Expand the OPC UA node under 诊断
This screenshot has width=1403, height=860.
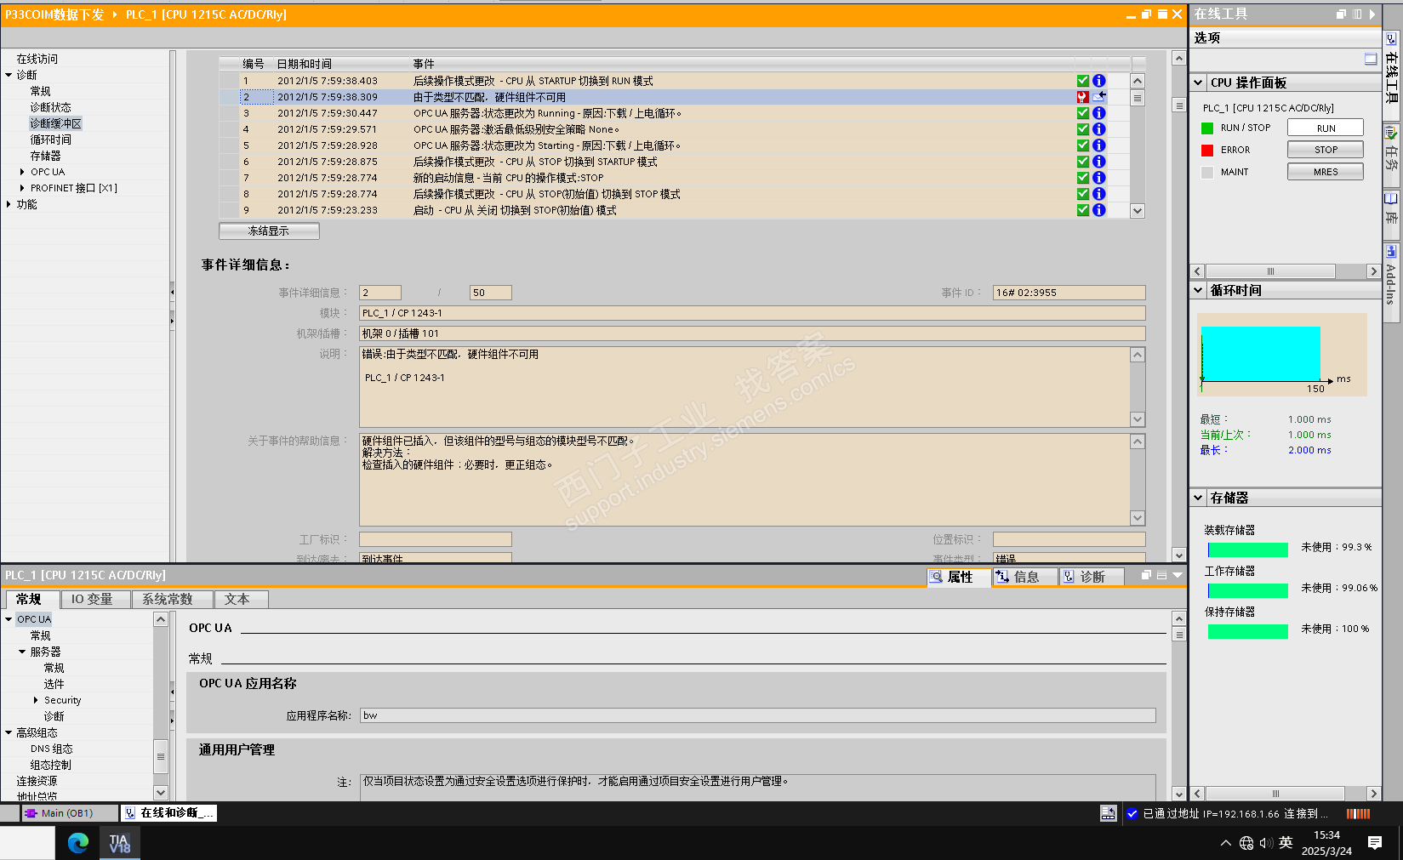click(22, 172)
